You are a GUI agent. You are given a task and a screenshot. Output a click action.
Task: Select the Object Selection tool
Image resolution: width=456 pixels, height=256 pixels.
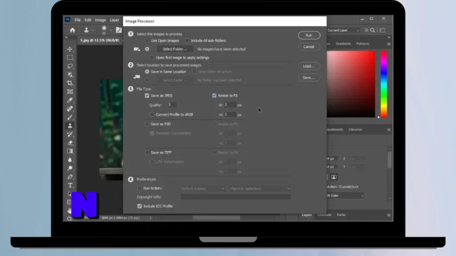(x=70, y=75)
